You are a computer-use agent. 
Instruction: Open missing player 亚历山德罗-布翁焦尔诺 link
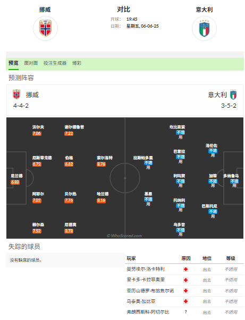click(x=150, y=291)
